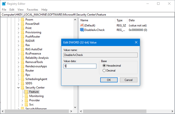Click the RADAR folder icon
Viewport: 175px width, 114px height.
coord(22,41)
